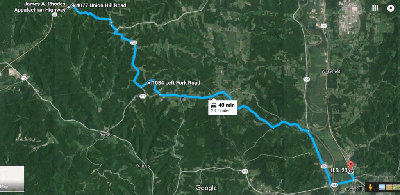400x195 pixels.
Task: Click the Wakefield town label
Action: (331, 71)
